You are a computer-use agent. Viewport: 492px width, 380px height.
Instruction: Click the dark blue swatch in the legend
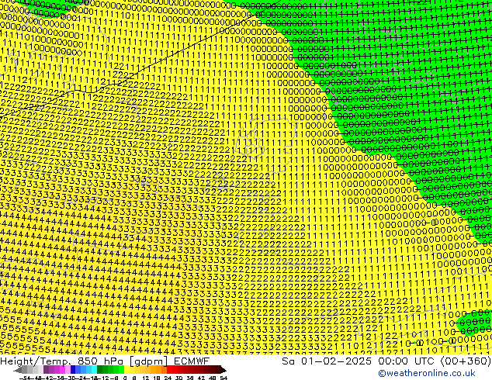point(73,369)
